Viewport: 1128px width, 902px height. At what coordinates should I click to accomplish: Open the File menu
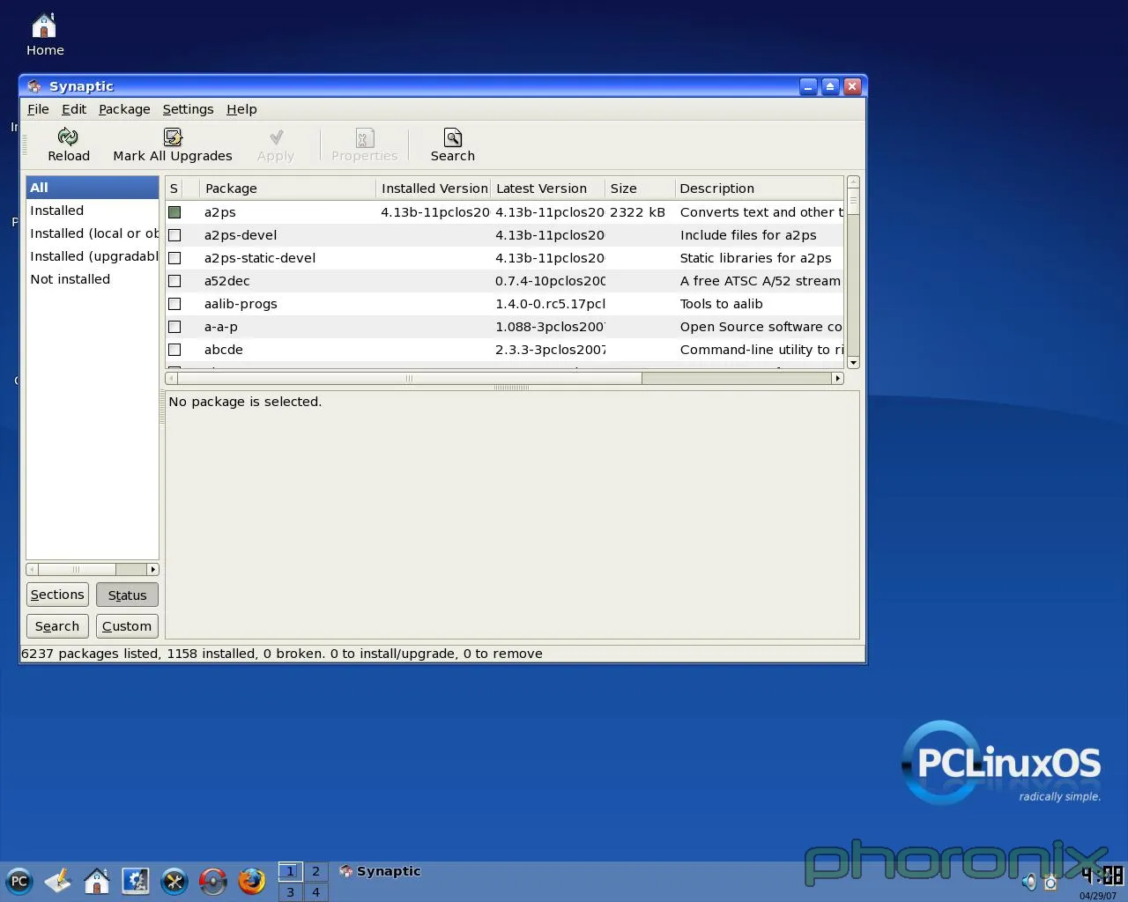tap(38, 109)
